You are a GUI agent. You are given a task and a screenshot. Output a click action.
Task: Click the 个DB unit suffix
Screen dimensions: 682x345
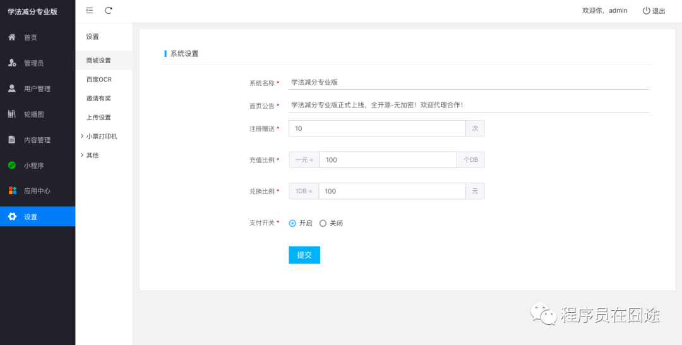[470, 160]
